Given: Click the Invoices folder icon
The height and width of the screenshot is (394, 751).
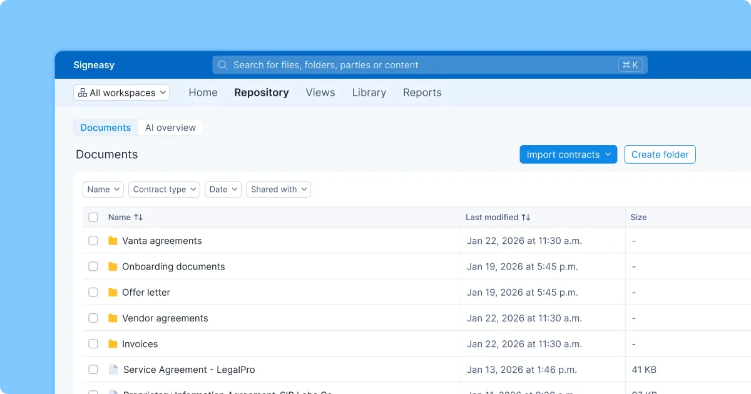Looking at the screenshot, I should pyautogui.click(x=113, y=344).
